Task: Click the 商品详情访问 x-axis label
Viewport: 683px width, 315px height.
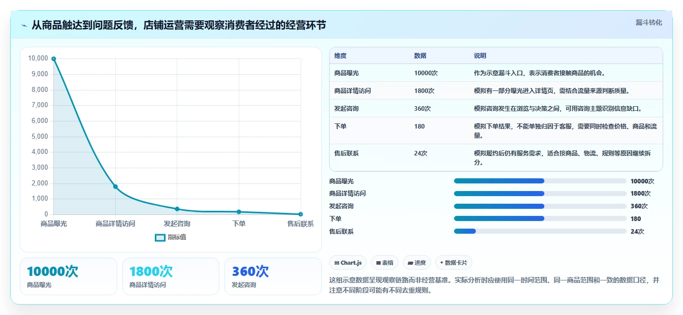Action: point(115,224)
